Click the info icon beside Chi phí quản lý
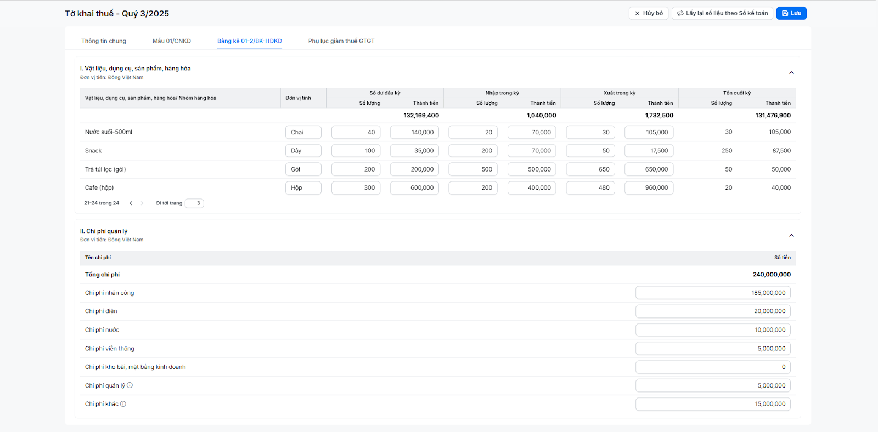878x432 pixels. (x=130, y=385)
